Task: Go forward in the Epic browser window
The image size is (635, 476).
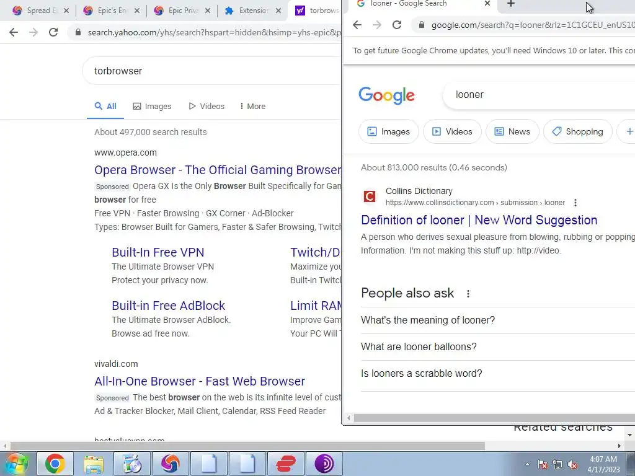Action: (33, 32)
